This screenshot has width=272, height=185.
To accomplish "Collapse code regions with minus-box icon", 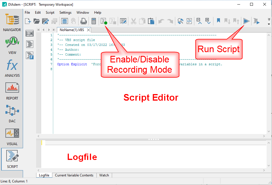I will tap(199, 21).
